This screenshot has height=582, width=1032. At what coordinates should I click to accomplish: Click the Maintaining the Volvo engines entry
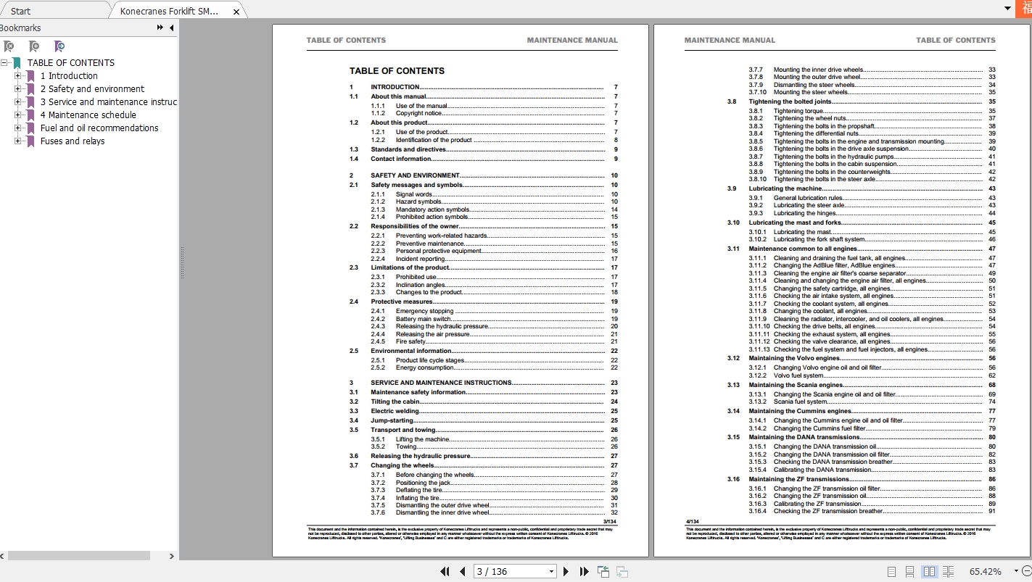pyautogui.click(x=862, y=358)
